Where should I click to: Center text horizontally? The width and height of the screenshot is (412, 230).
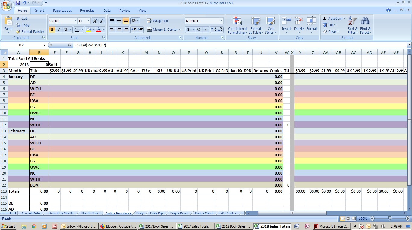(119, 30)
